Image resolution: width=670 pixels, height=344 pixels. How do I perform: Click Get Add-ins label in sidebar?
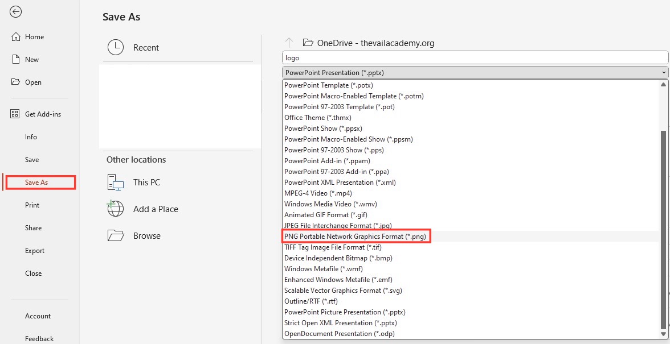click(x=43, y=114)
